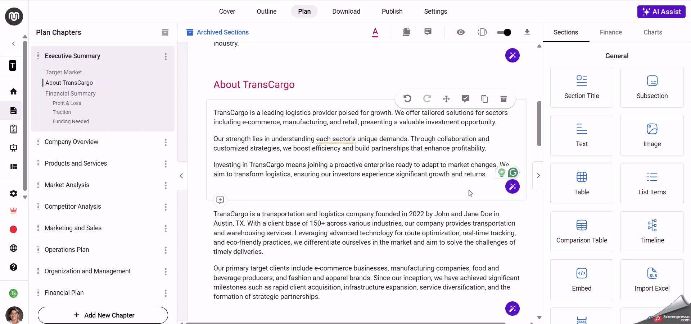Screen dimensions: 691x324
Task: Insert a Comparison Table element
Action: (582, 232)
